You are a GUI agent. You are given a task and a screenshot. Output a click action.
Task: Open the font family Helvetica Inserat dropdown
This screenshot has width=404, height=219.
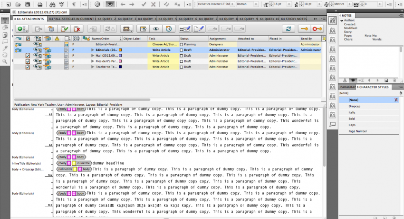click(x=216, y=4)
